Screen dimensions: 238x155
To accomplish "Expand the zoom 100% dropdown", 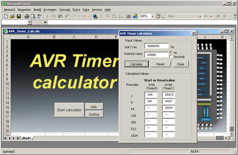I will coord(153,16).
